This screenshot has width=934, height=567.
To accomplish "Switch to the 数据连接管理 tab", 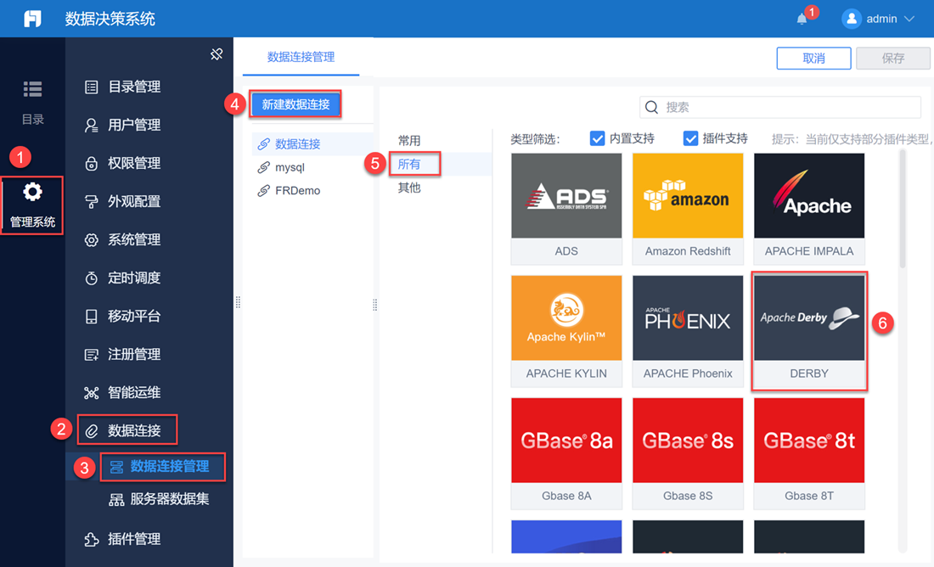I will [301, 57].
